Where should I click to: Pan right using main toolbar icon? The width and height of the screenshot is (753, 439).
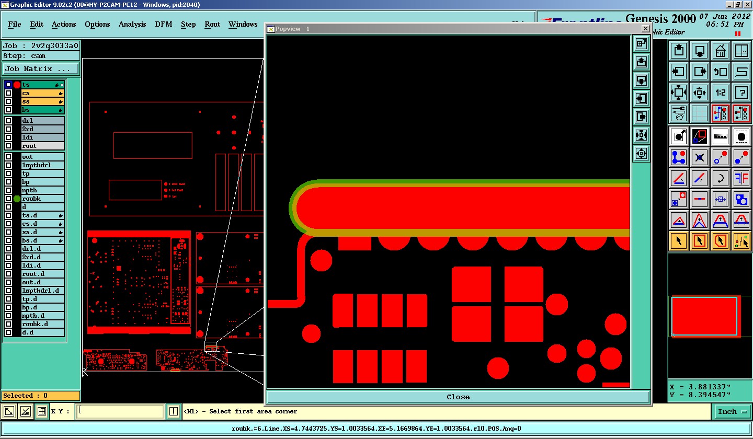click(x=700, y=72)
